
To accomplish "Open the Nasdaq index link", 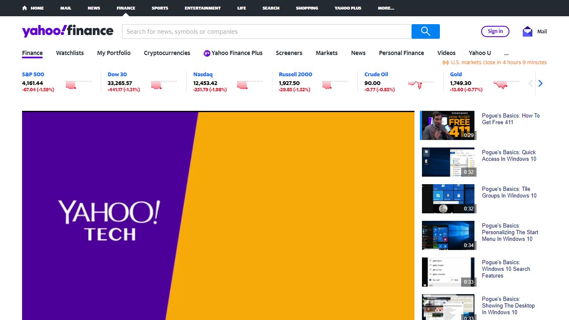I will 203,74.
